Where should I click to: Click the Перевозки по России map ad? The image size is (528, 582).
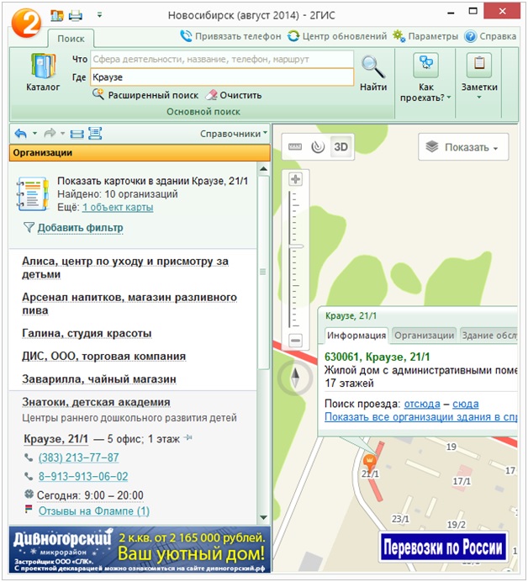443,548
